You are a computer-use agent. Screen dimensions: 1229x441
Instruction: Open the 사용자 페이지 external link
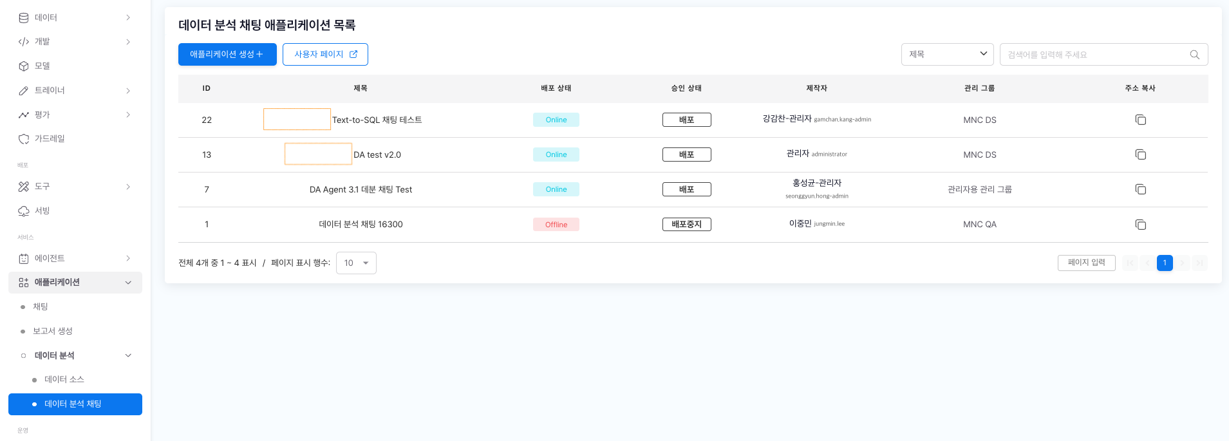325,55
